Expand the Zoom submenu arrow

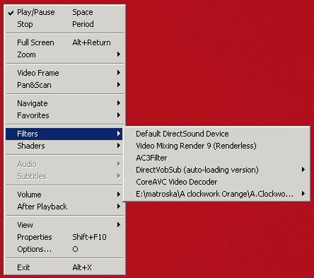click(119, 54)
